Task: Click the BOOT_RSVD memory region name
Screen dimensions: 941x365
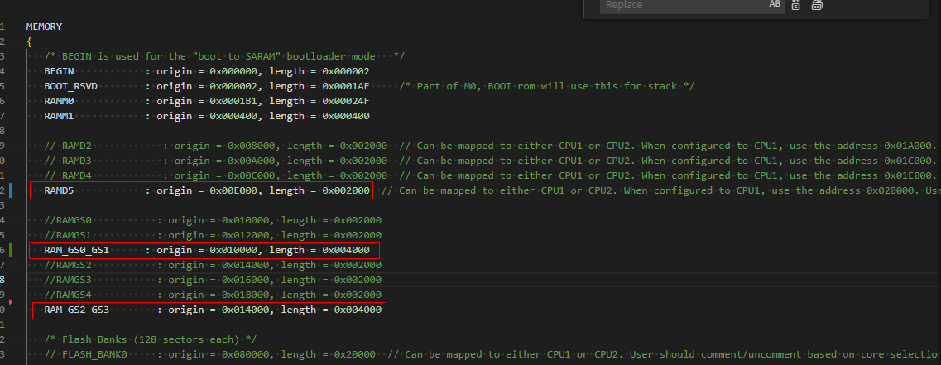Action: point(71,86)
